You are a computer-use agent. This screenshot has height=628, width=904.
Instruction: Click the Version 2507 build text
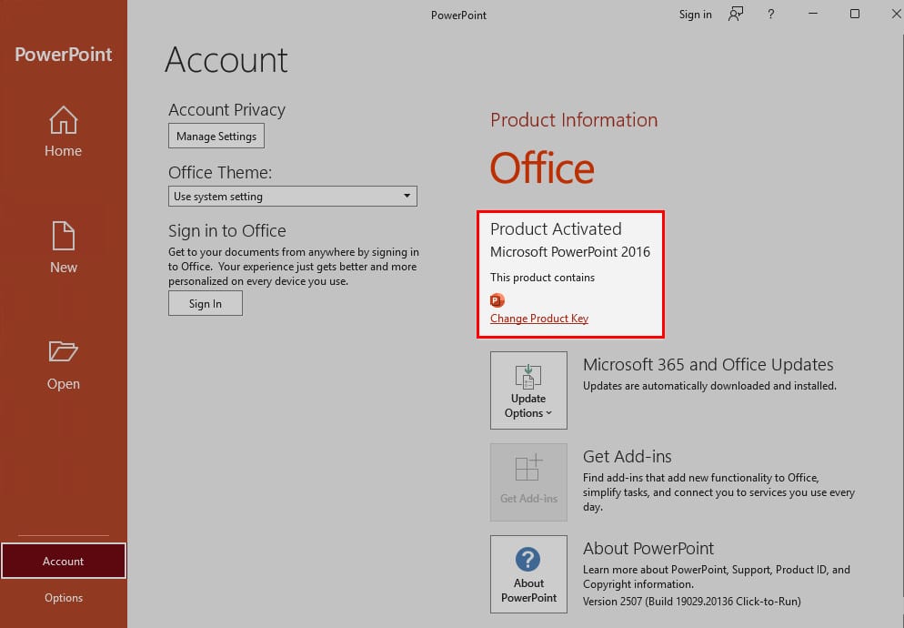(692, 602)
